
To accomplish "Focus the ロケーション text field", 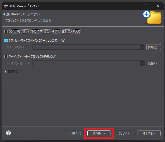I will pos(86,47).
